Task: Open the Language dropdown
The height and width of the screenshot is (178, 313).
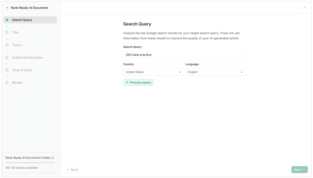Action: click(215, 72)
